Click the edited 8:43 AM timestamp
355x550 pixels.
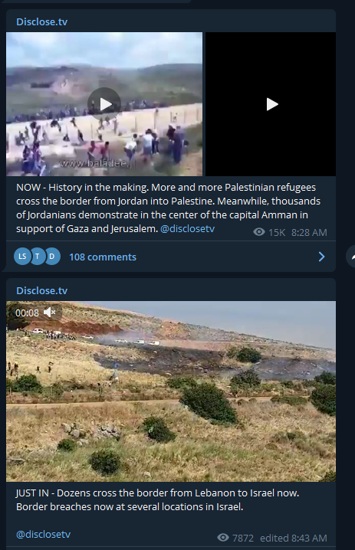click(x=294, y=538)
